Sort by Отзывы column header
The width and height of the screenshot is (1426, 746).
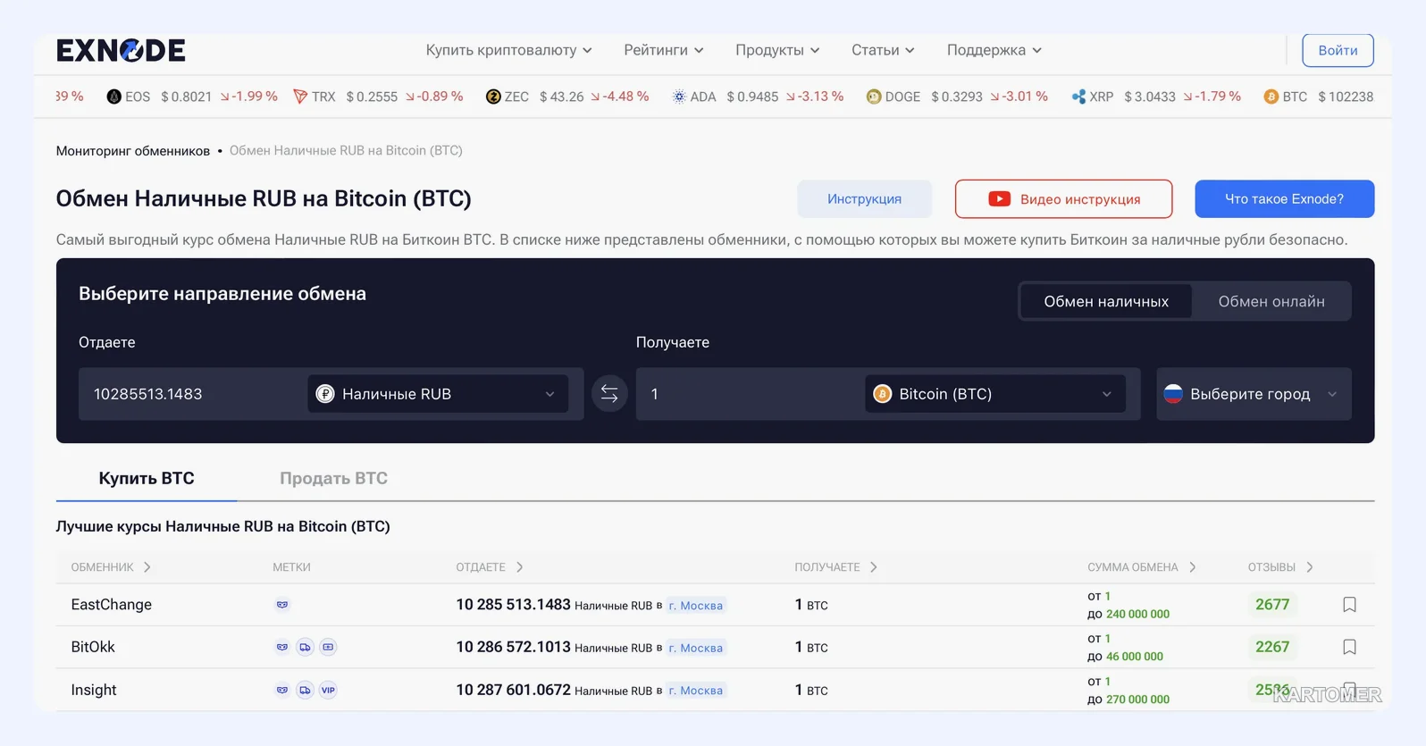[1280, 567]
